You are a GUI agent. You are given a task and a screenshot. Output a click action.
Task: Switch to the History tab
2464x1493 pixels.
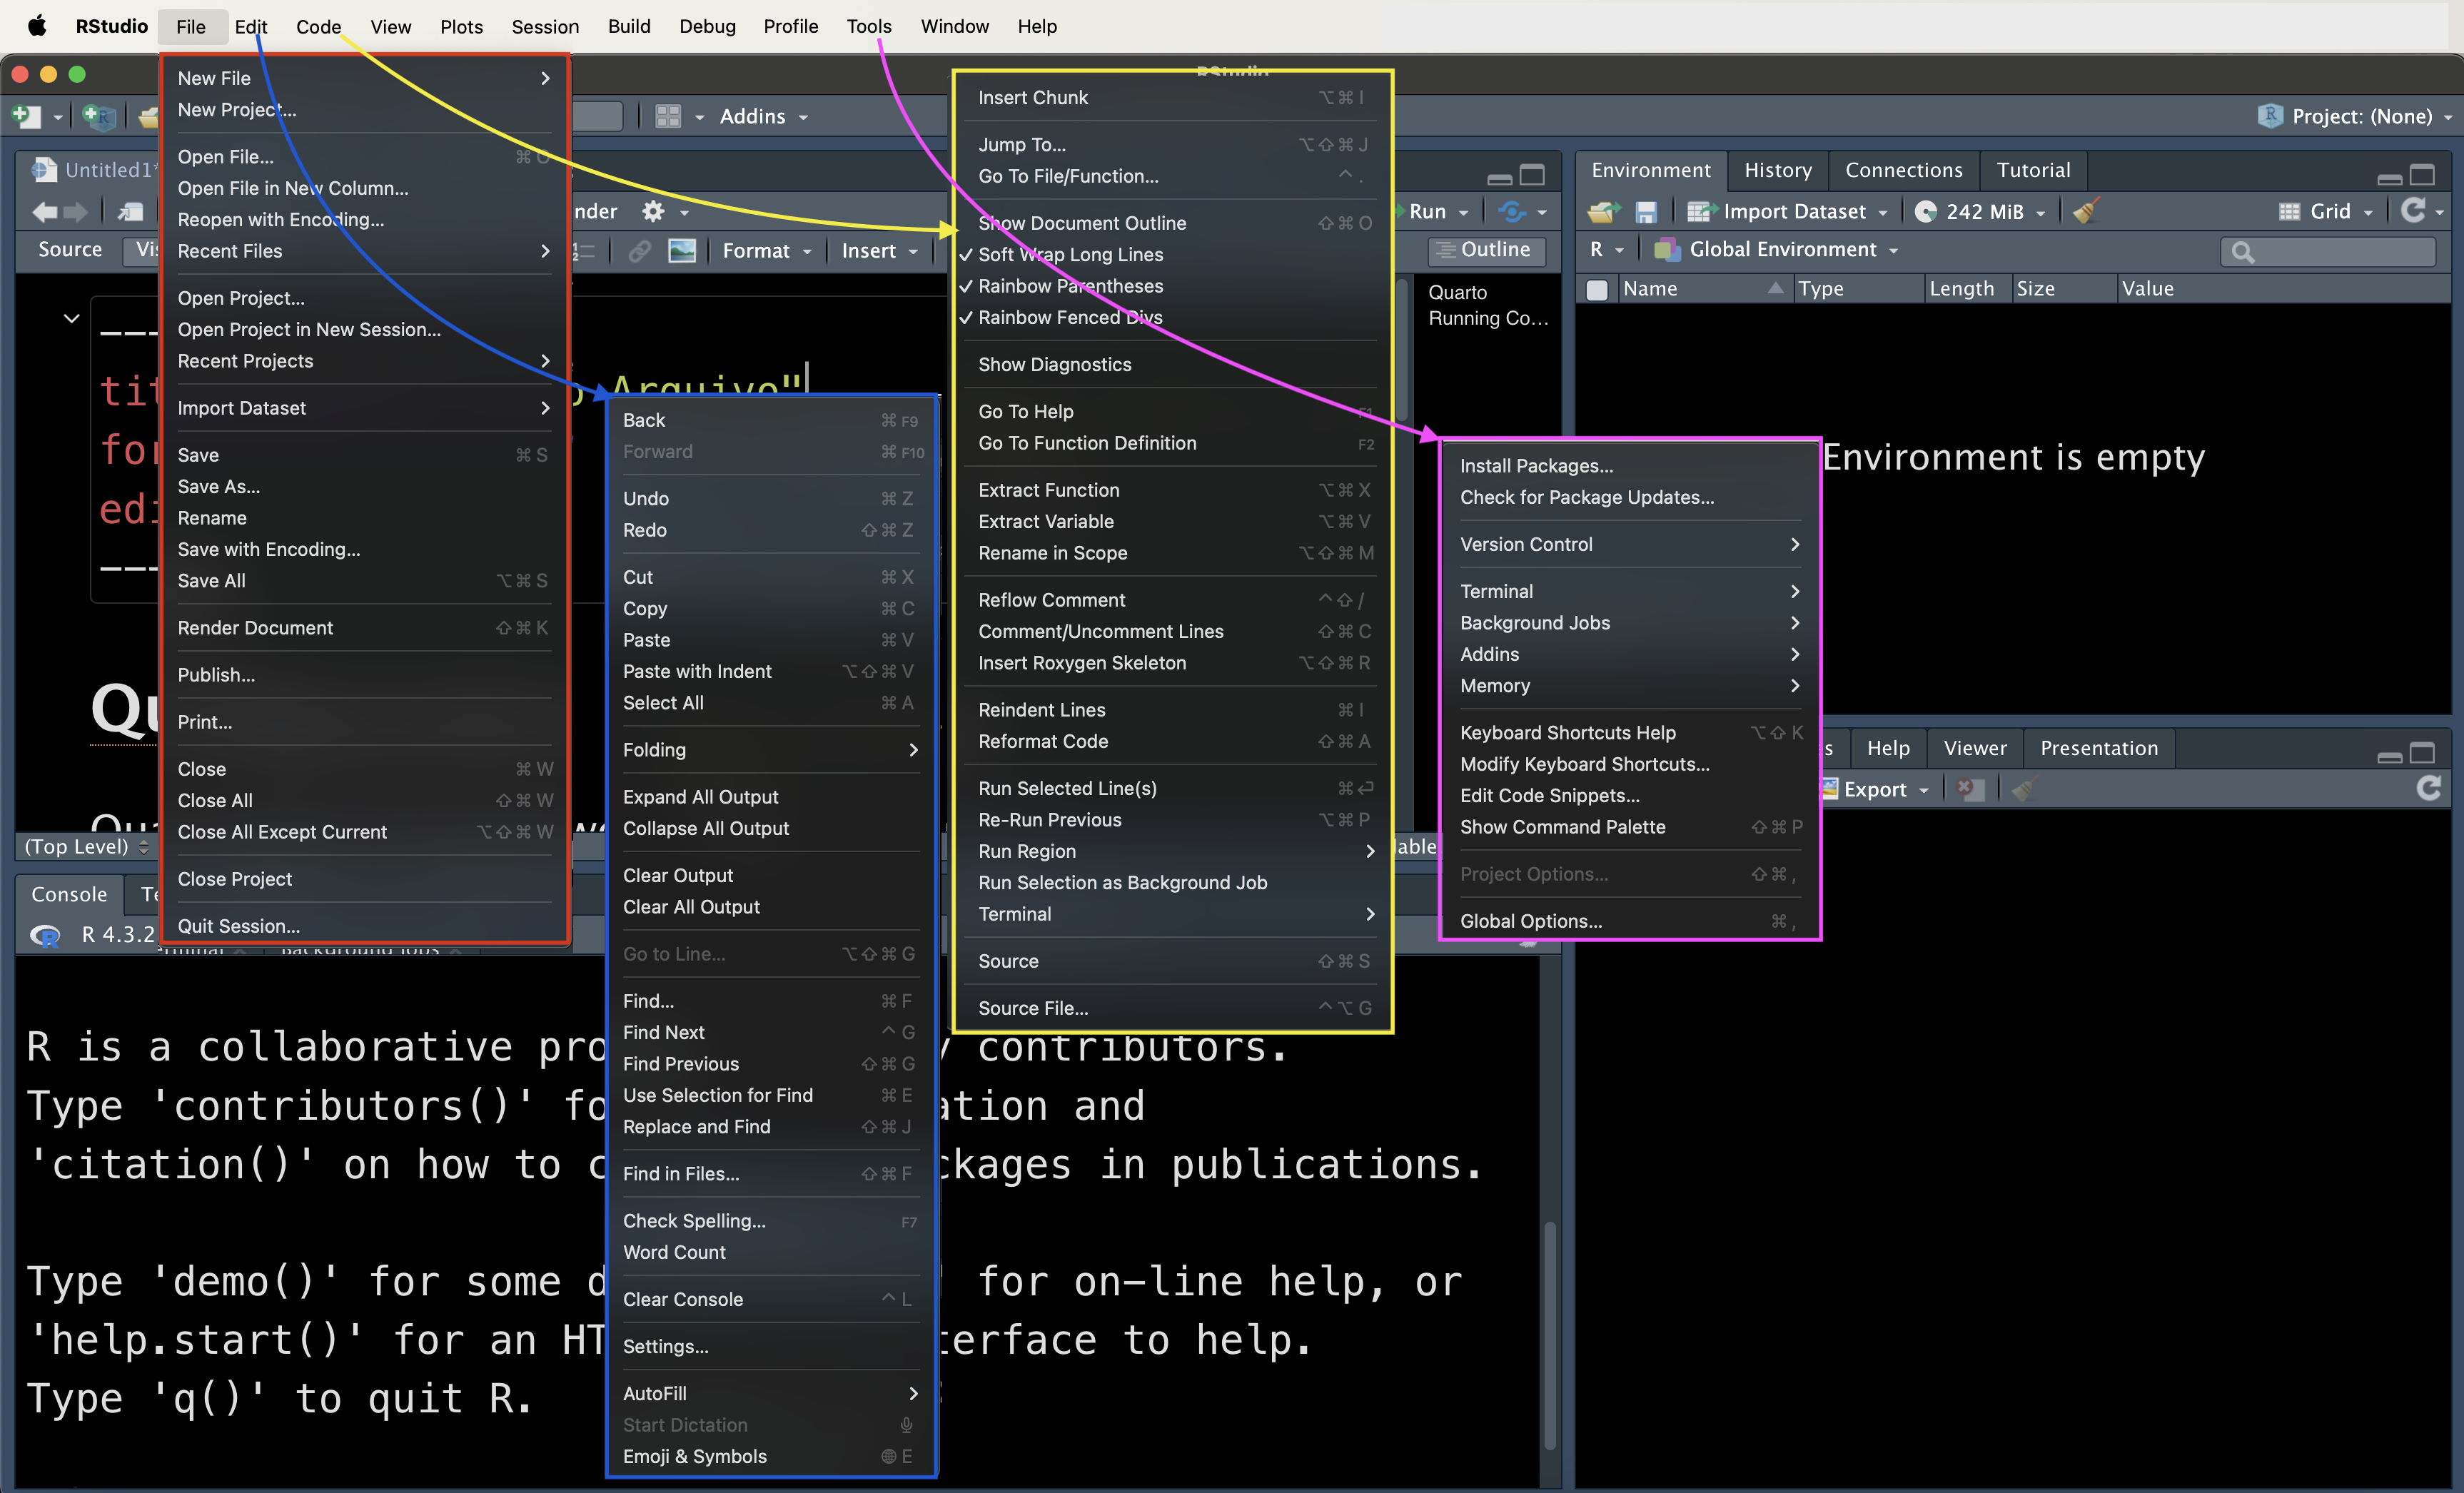pyautogui.click(x=1777, y=170)
